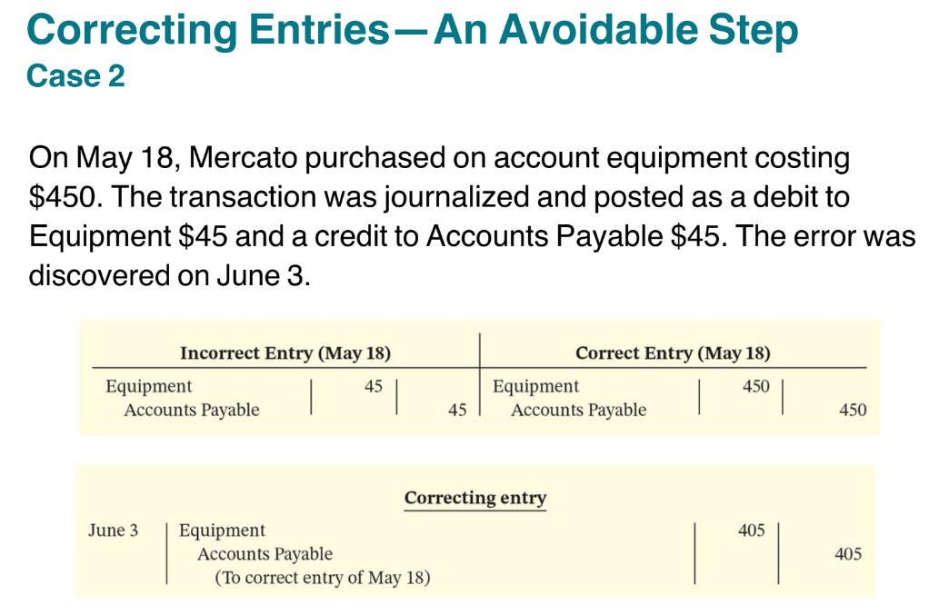Click the 45 debit in the incorrect entry
The height and width of the screenshot is (615, 929).
point(374,386)
